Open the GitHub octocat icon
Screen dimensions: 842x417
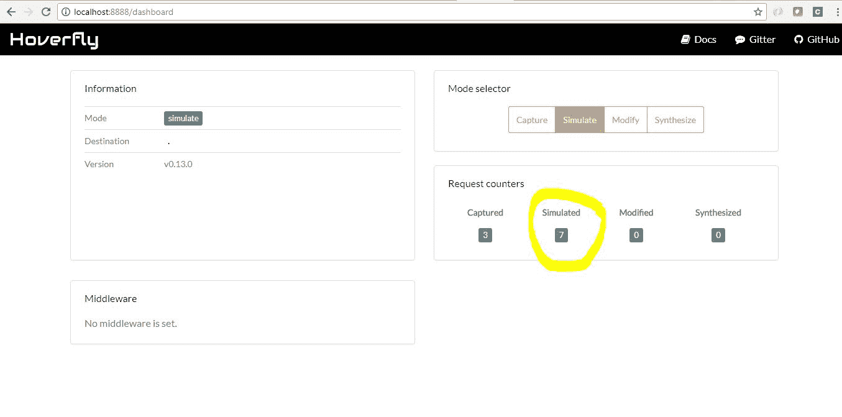click(799, 39)
